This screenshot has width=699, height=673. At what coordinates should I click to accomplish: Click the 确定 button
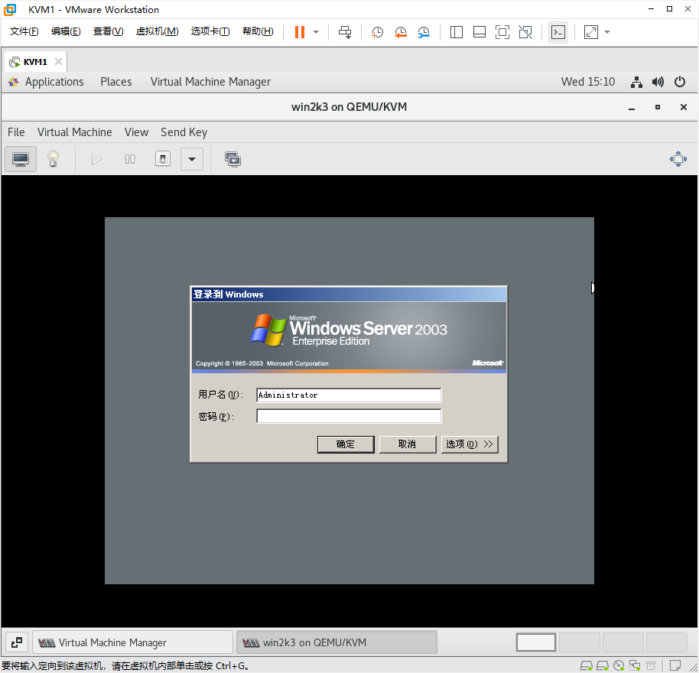(346, 444)
